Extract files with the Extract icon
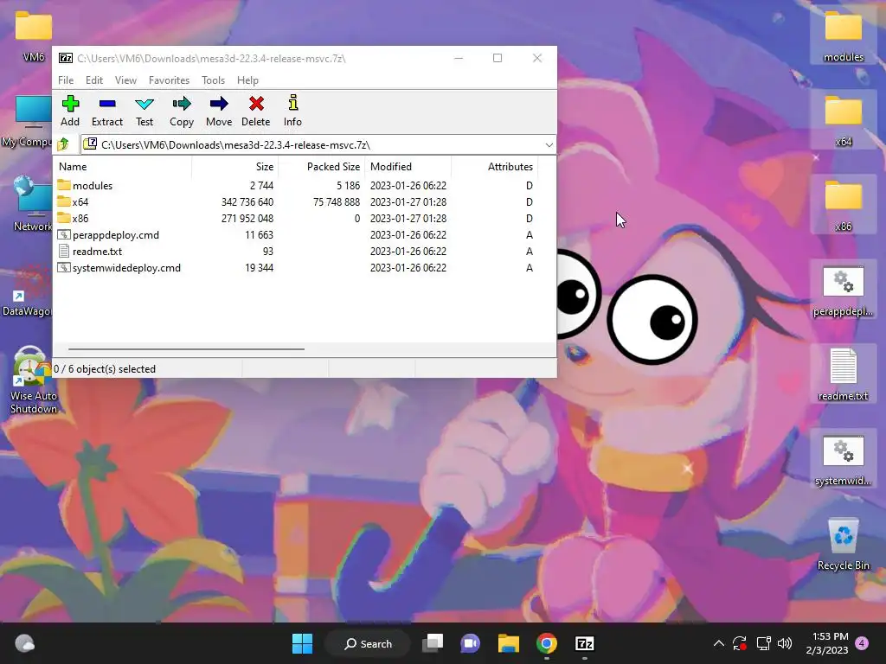 tap(106, 111)
